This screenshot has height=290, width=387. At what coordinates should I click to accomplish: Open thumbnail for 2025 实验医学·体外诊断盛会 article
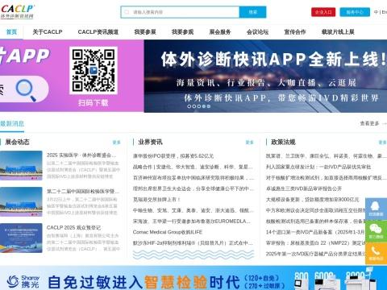point(21,165)
